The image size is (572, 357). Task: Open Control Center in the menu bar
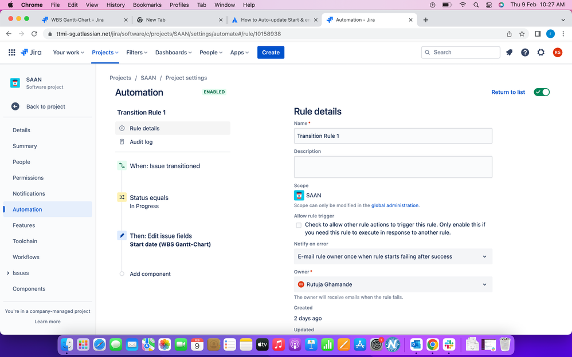489,5
